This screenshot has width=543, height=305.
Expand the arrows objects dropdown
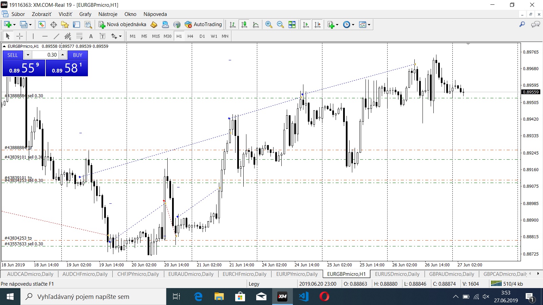pos(120,36)
